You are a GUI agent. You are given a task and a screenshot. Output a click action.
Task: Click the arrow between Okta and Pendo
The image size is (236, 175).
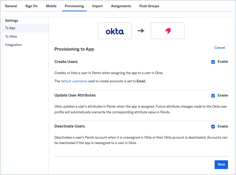pos(141,31)
